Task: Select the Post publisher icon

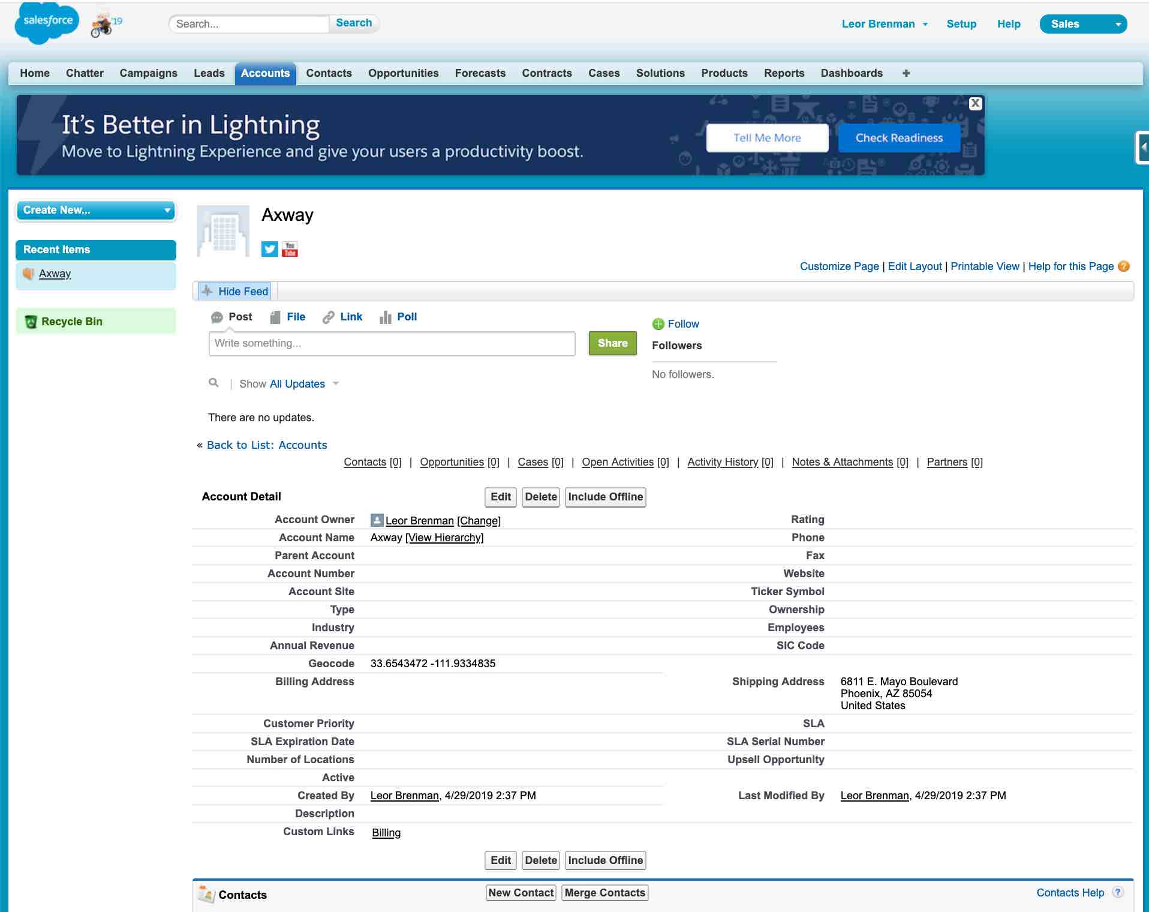Action: [216, 317]
